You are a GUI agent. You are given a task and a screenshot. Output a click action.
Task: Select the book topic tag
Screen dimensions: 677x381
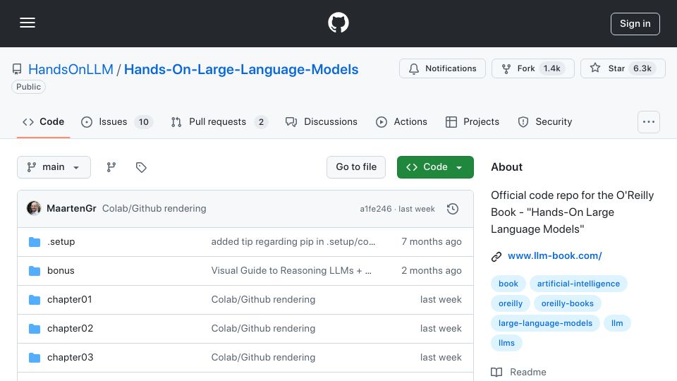(x=508, y=284)
